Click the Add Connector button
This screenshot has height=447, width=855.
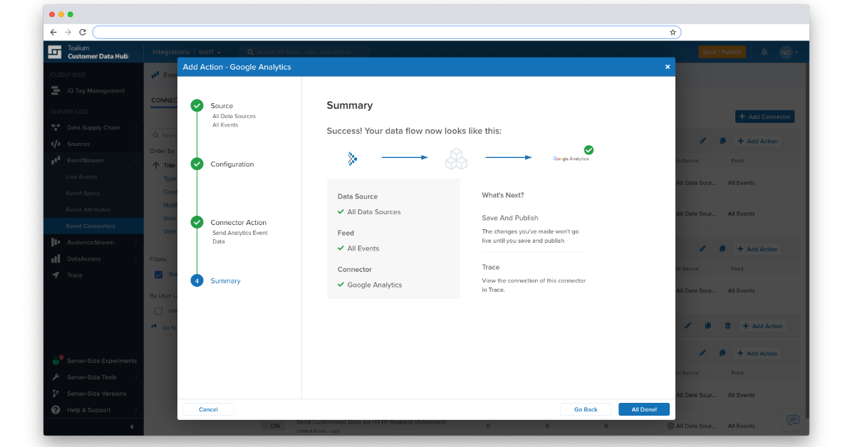coord(765,116)
